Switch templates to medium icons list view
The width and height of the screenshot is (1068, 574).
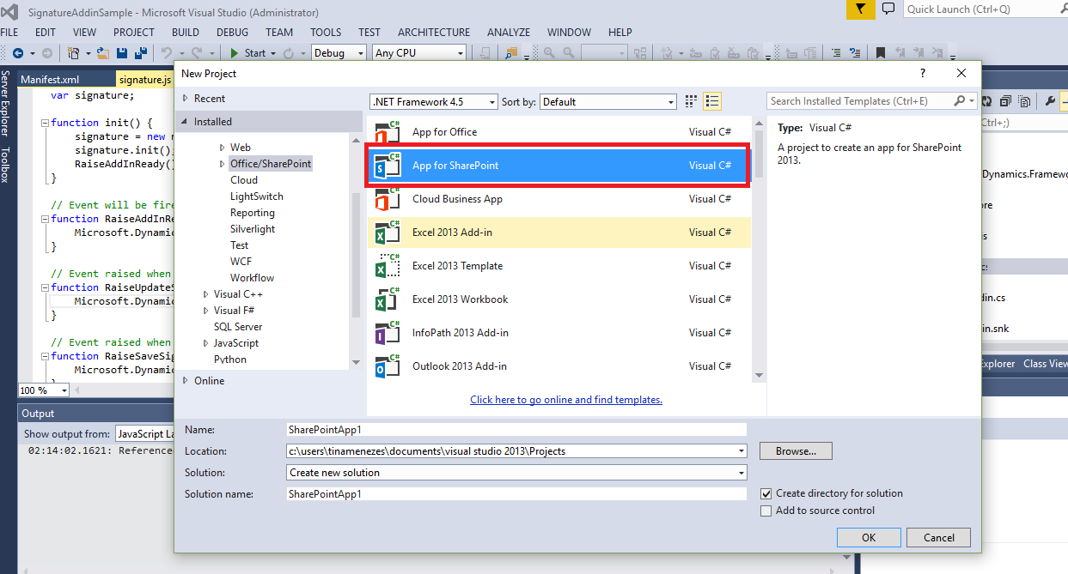point(711,102)
